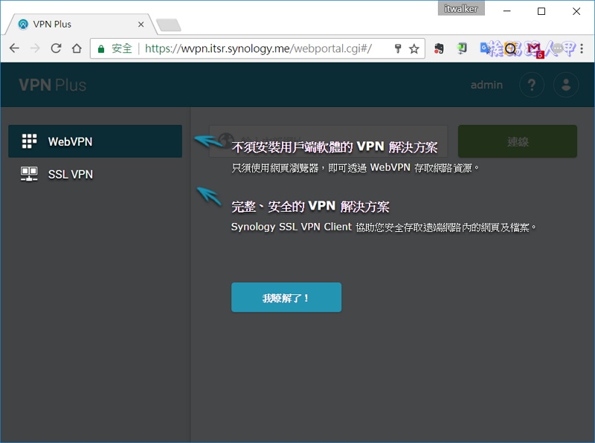Open the Evernote elephant extension
The width and height of the screenshot is (595, 443).
click(x=439, y=48)
